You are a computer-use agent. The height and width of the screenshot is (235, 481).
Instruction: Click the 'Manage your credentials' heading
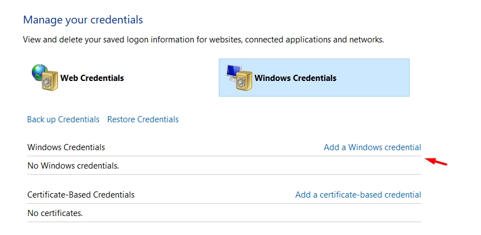pyautogui.click(x=83, y=20)
